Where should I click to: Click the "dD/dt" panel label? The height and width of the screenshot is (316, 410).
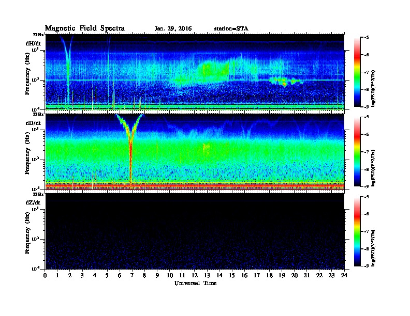[33, 123]
